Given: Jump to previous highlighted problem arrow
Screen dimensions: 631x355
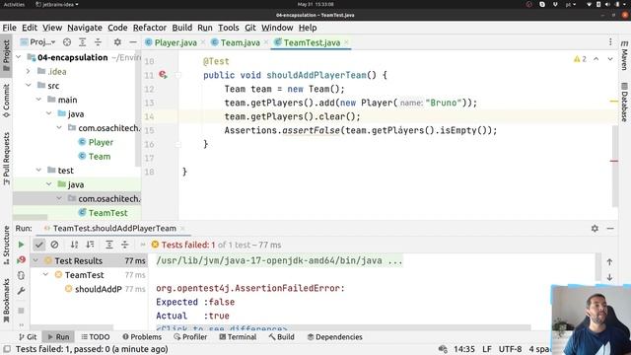Looking at the screenshot, I should pos(596,59).
